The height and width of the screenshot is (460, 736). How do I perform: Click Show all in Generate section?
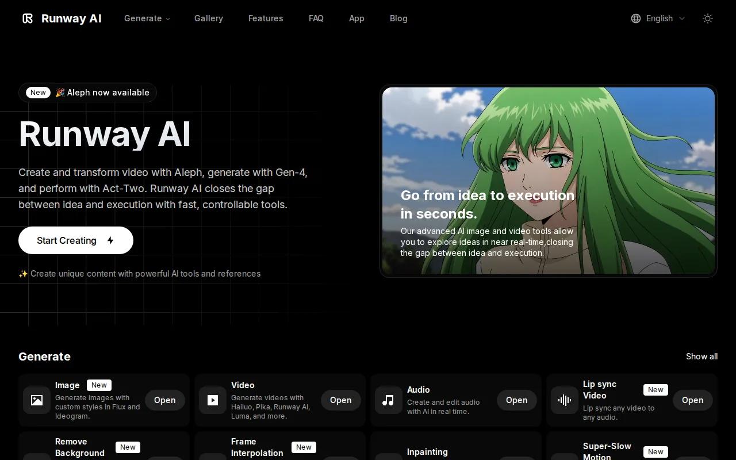point(701,356)
